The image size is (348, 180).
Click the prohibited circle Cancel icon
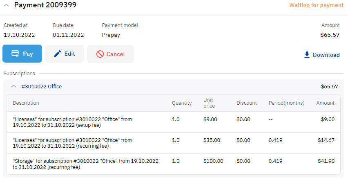(x=100, y=54)
